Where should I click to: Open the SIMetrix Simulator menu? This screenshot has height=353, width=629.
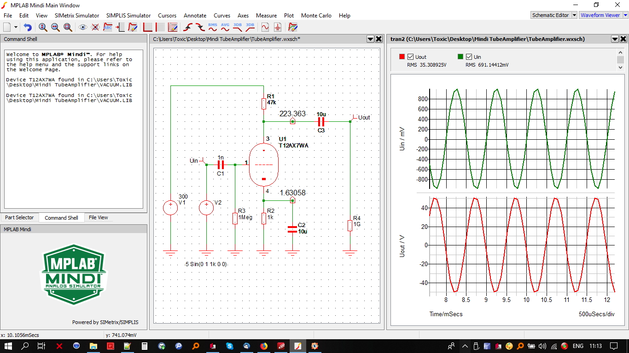pyautogui.click(x=77, y=15)
